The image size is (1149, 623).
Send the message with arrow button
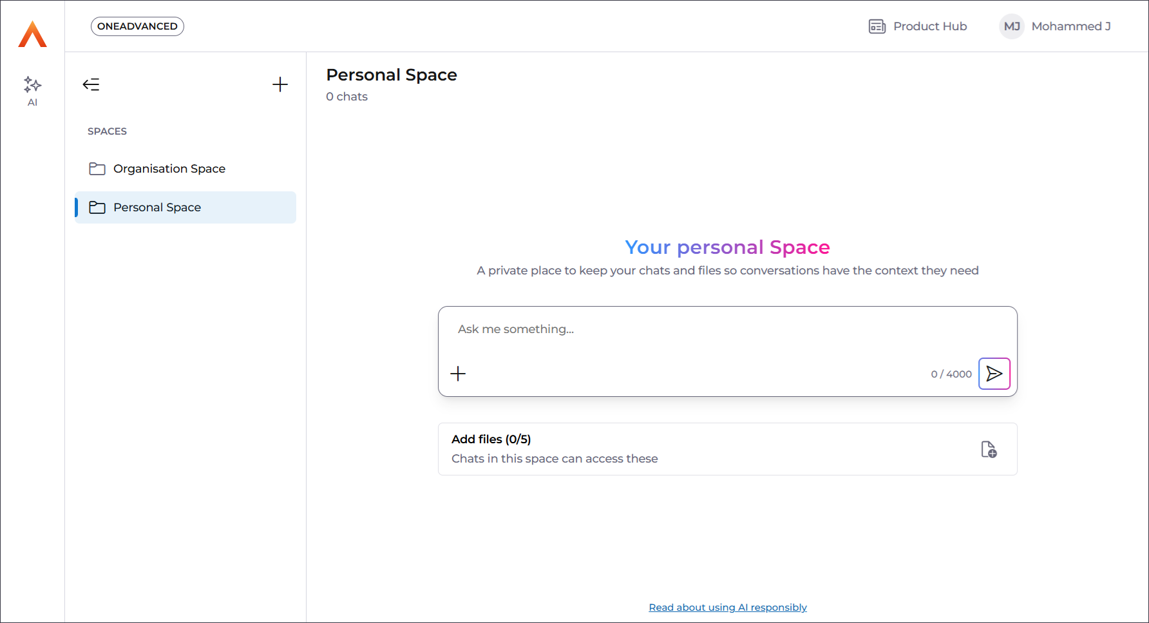(x=994, y=374)
